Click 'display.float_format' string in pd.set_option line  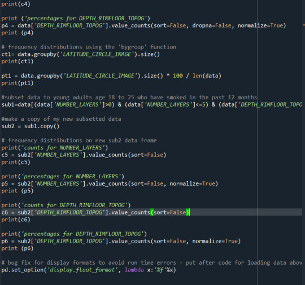[x=82, y=270]
